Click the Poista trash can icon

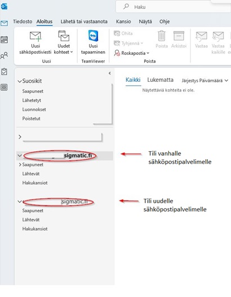(162, 36)
